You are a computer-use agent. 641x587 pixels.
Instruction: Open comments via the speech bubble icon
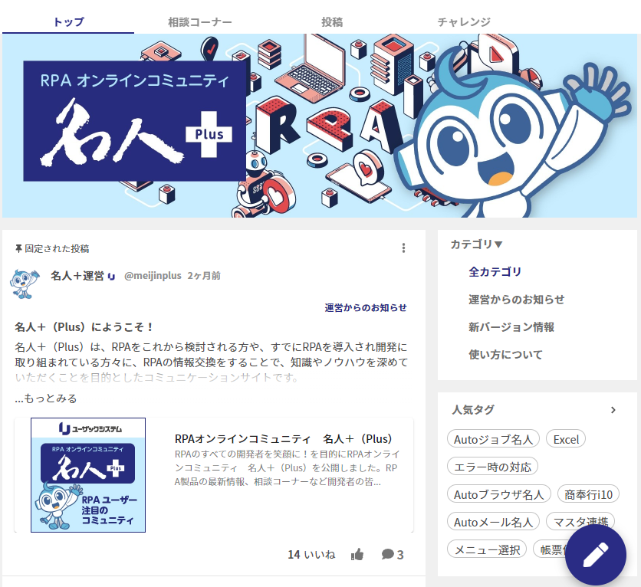(387, 554)
